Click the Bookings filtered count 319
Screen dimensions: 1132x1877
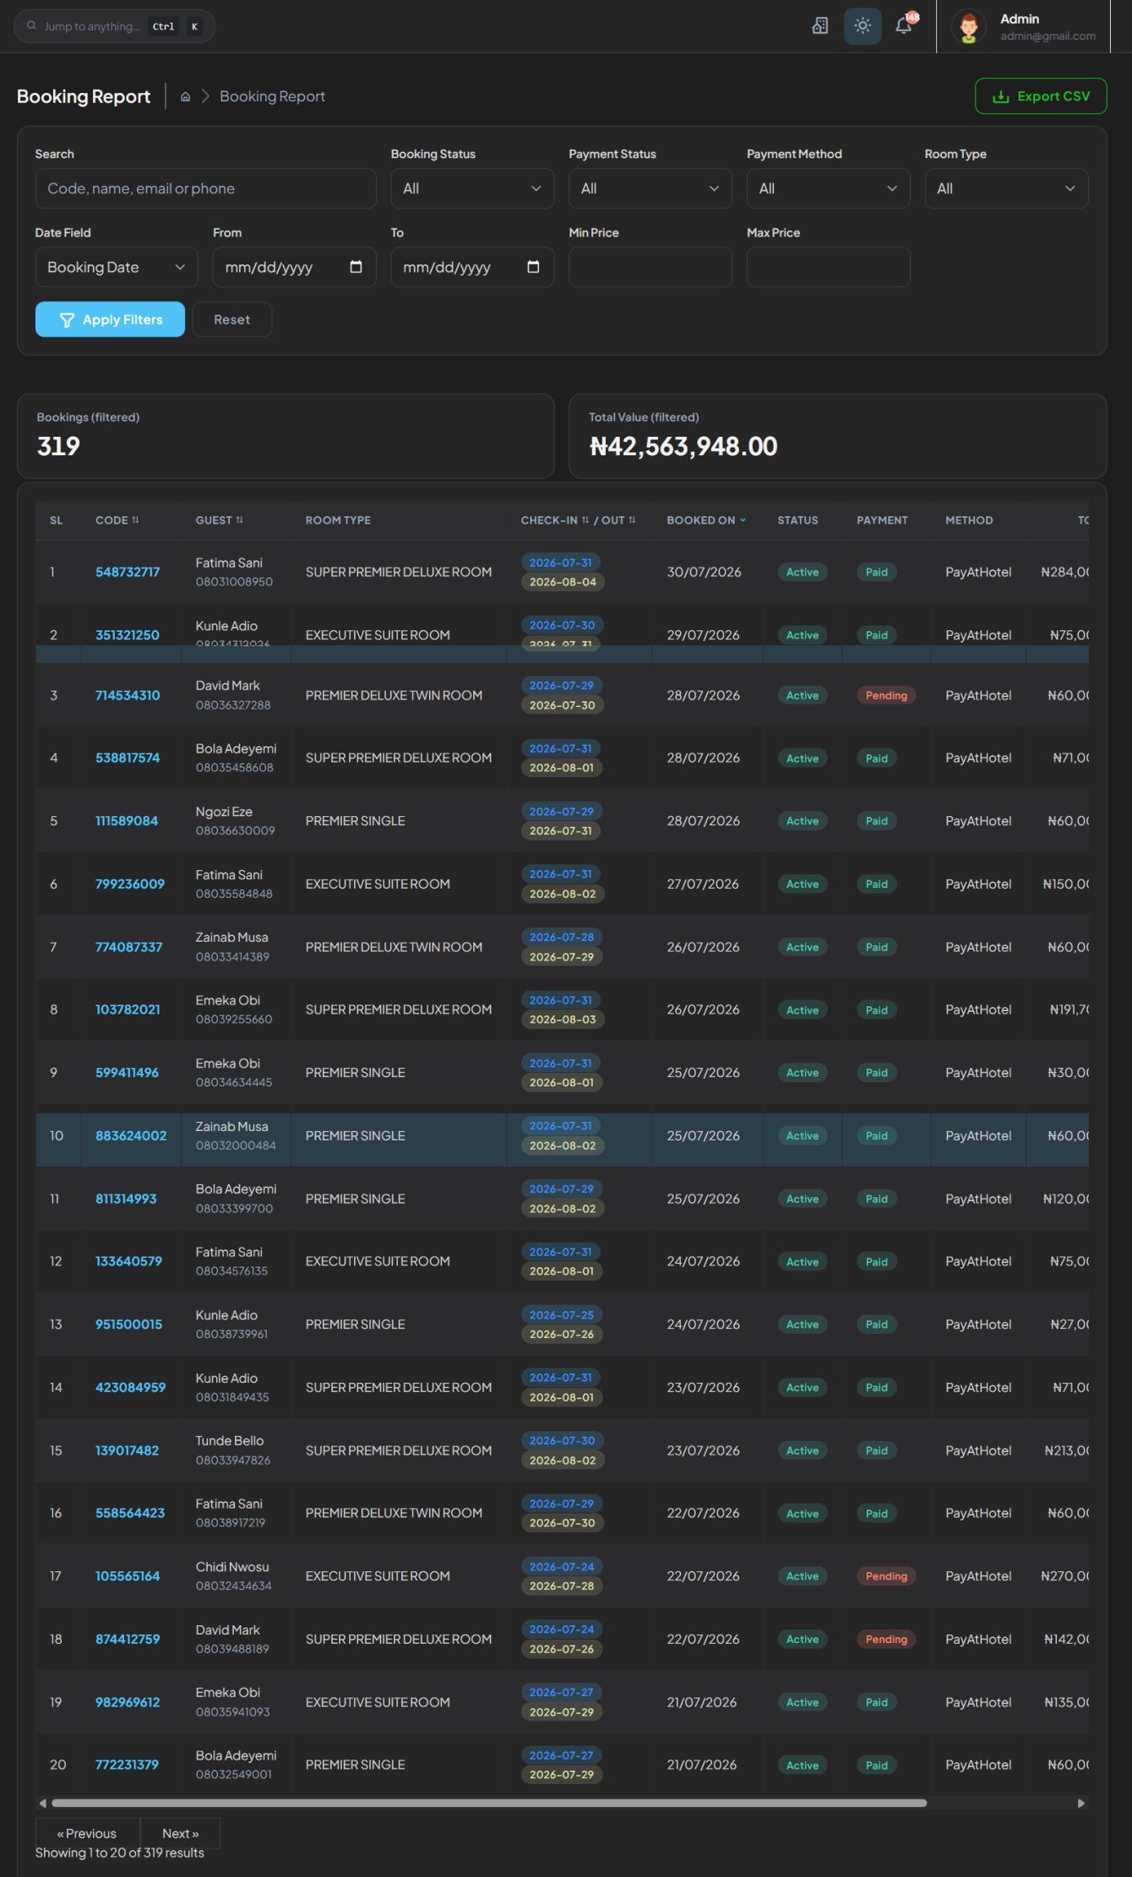click(58, 446)
